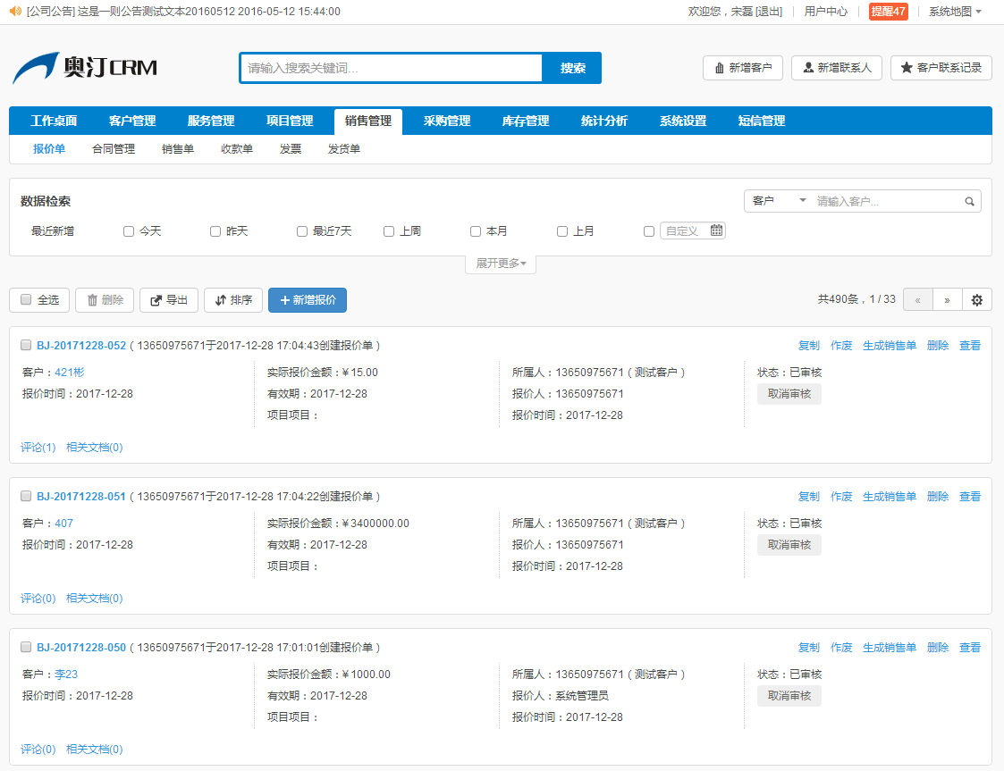Check the 今天 filter checkbox

point(129,231)
